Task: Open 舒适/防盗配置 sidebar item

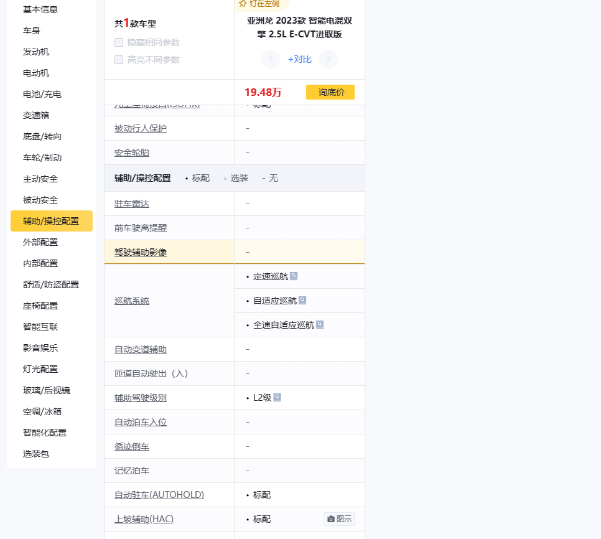Action: (51, 284)
